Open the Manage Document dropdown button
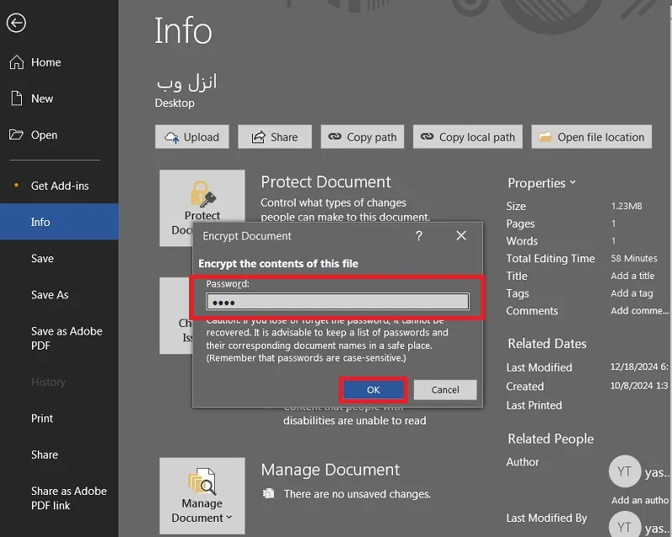 202,495
